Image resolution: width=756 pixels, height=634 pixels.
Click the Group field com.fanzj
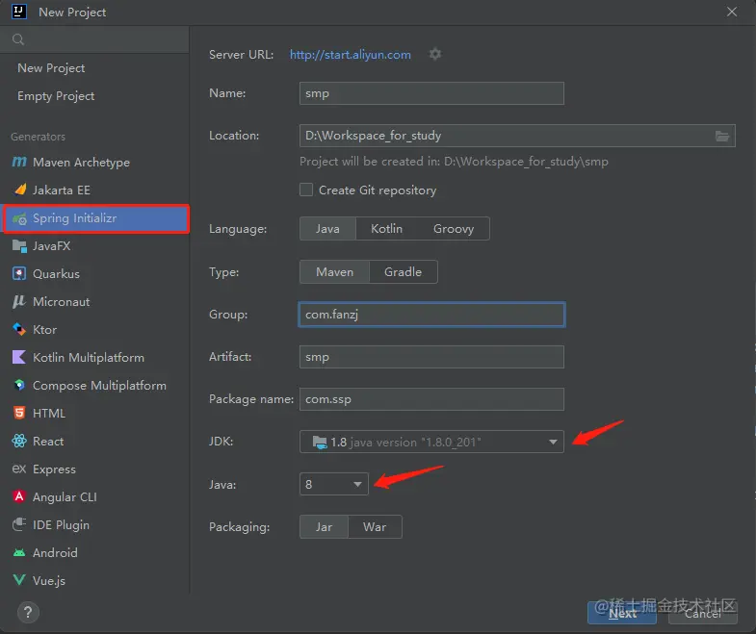click(x=431, y=314)
